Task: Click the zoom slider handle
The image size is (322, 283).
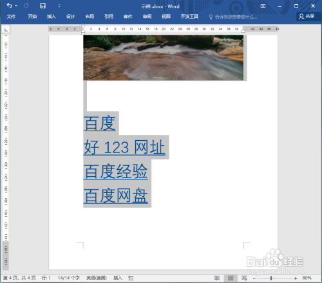Action: click(x=271, y=278)
